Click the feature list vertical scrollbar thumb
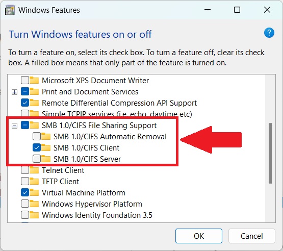Viewport: 283px width, 251px height. (x=270, y=153)
